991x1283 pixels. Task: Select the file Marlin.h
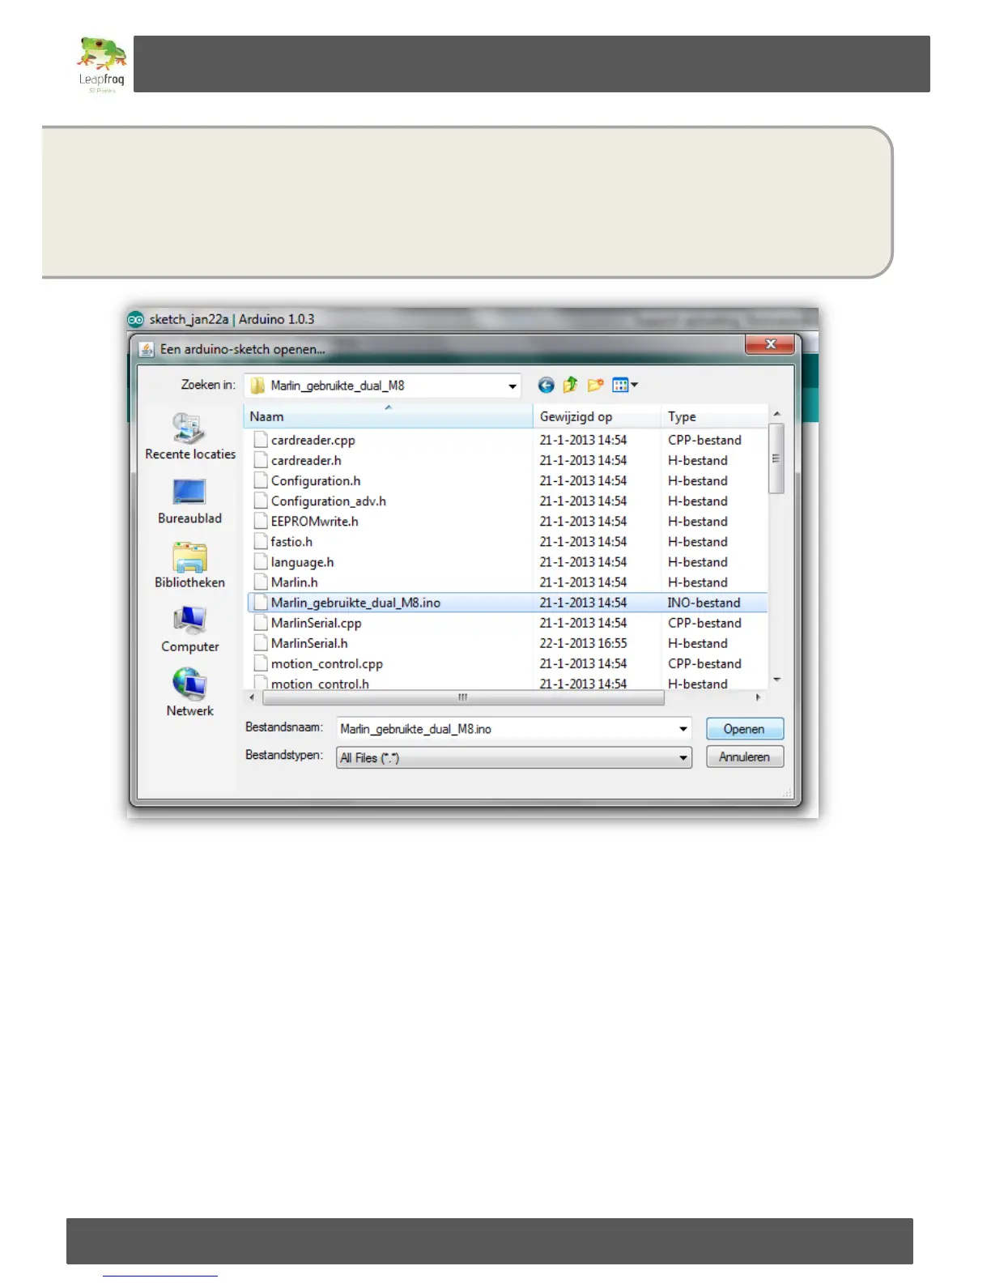[x=294, y=582]
